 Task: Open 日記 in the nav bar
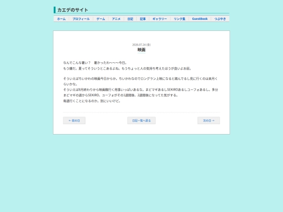130,19
